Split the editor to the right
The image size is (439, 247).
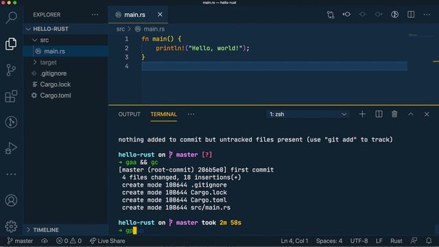pos(411,14)
